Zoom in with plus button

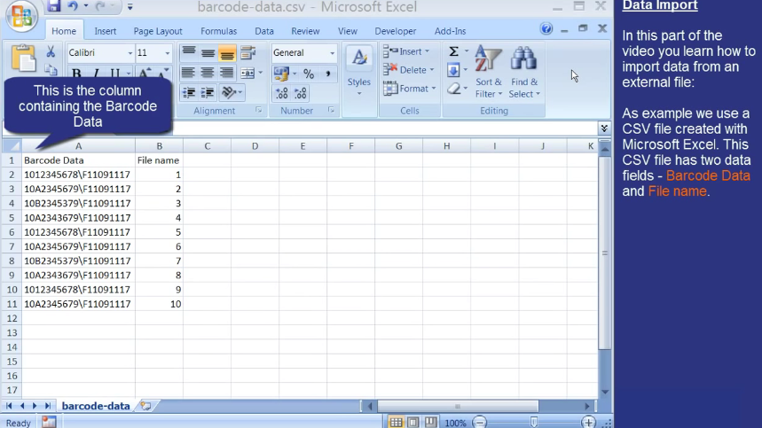(588, 422)
